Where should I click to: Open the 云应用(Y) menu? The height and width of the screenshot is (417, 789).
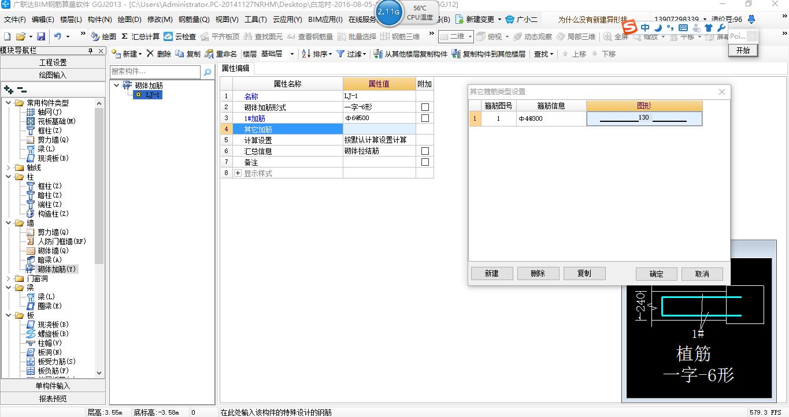tap(287, 19)
